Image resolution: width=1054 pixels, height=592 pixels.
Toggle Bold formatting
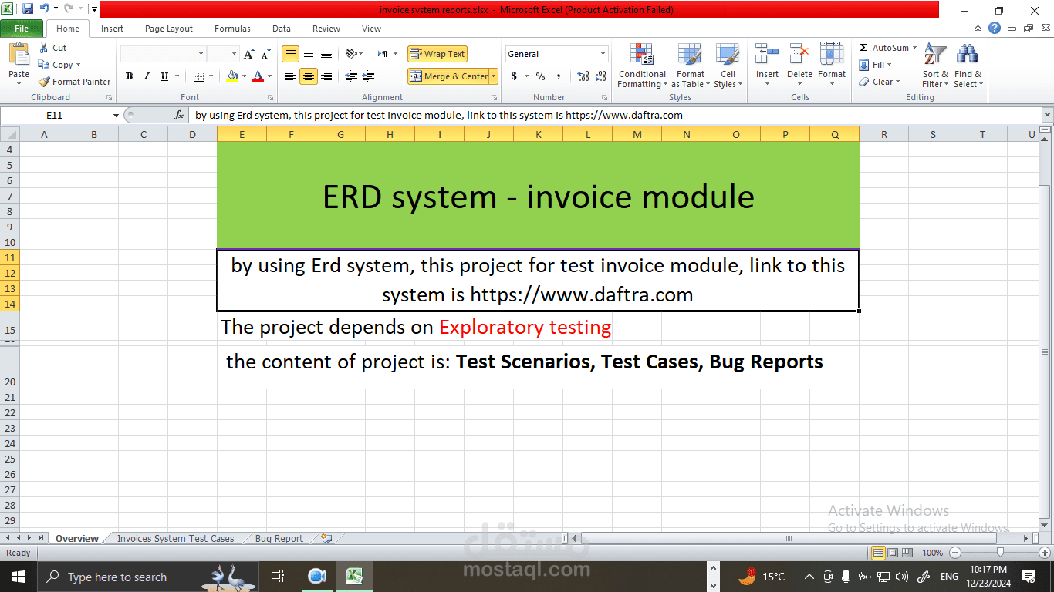click(129, 77)
